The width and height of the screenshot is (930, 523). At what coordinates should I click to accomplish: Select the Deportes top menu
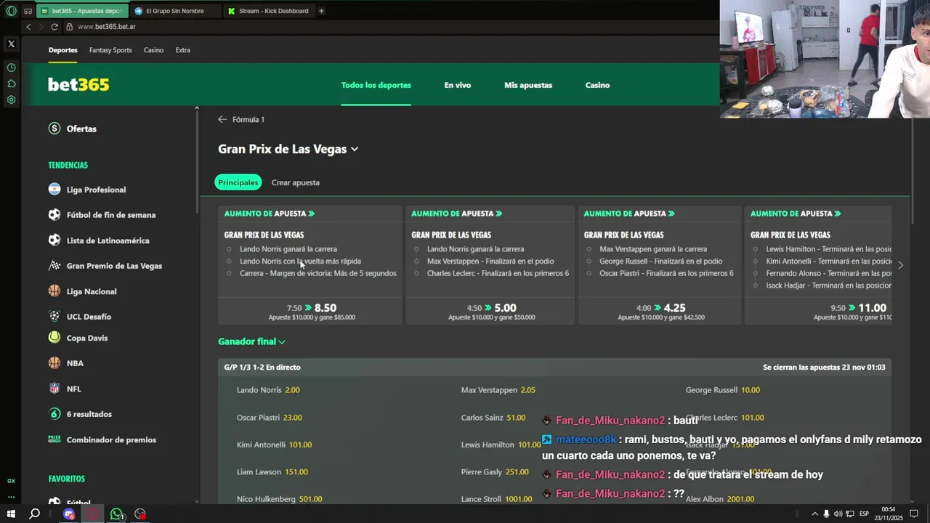63,50
